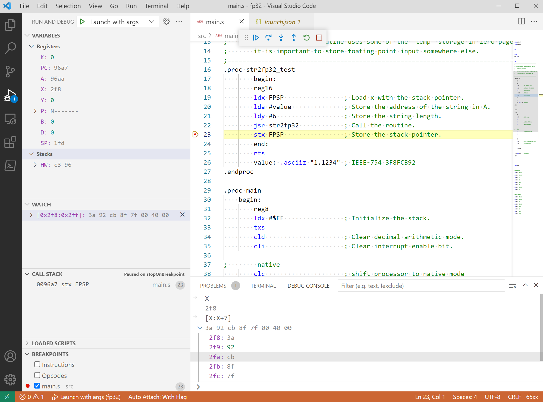This screenshot has height=402, width=543.
Task: Open launch.json via gear icon
Action: pyautogui.click(x=166, y=21)
